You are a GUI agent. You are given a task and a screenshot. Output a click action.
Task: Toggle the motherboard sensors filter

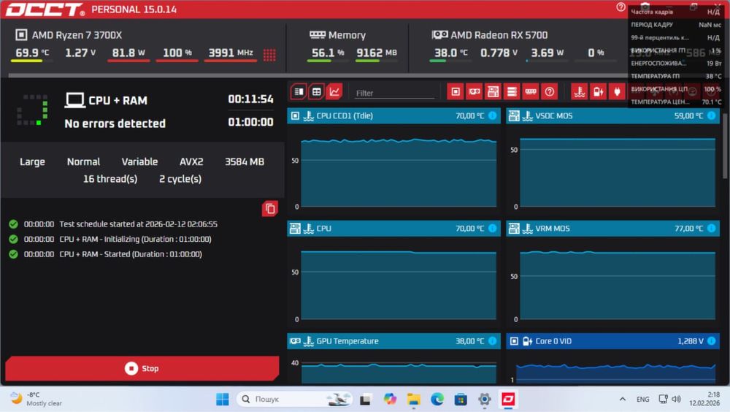coord(493,92)
